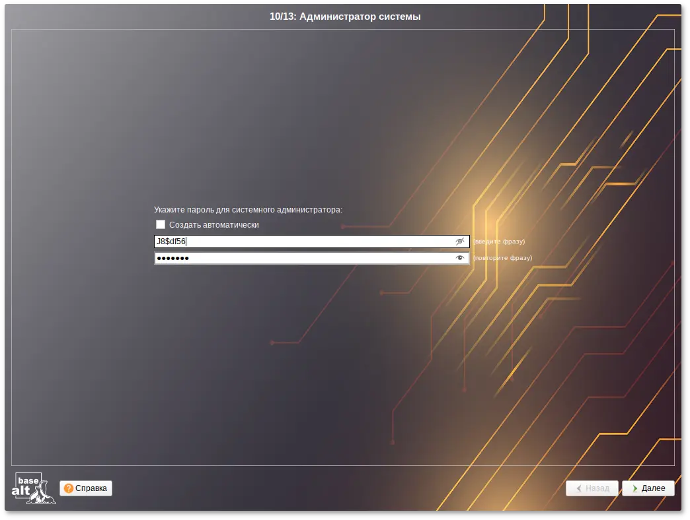This screenshot has height=520, width=690.
Task: Click the 10/13: Администратор системы title
Action: pos(345,16)
